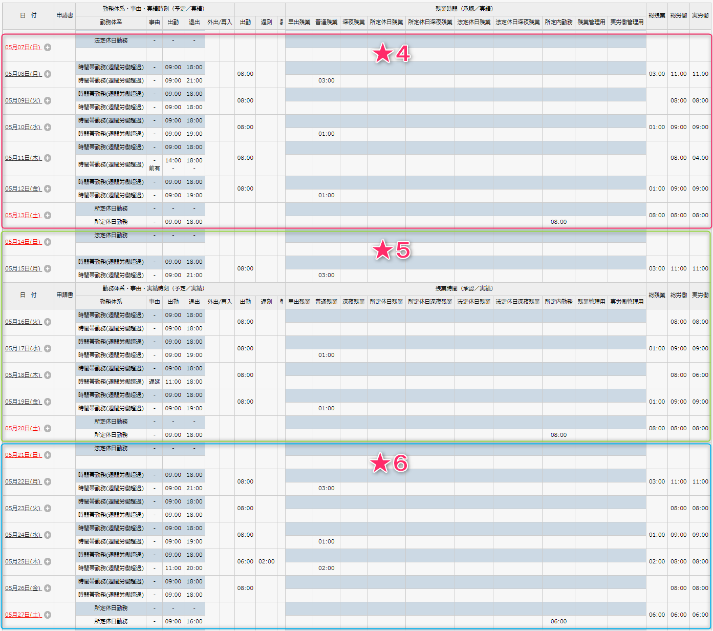The image size is (713, 631).
Task: Select the 05月14日(日) date link
Action: point(23,242)
